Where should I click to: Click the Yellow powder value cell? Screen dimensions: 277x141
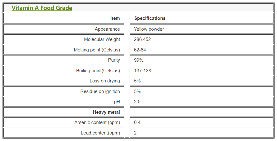click(149, 29)
